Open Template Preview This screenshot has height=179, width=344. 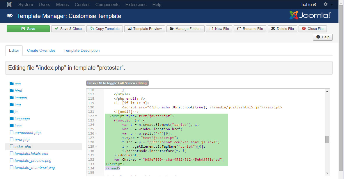[x=145, y=29]
